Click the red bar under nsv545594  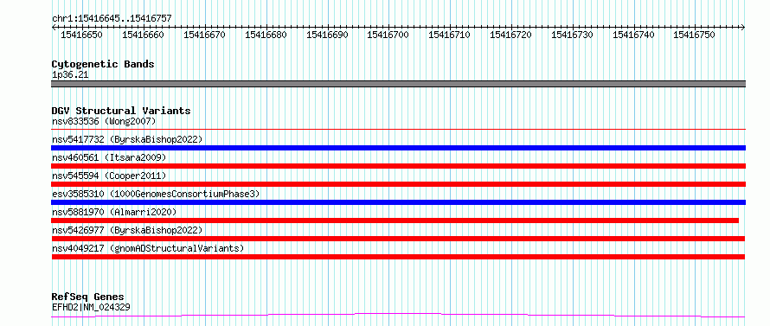click(398, 184)
